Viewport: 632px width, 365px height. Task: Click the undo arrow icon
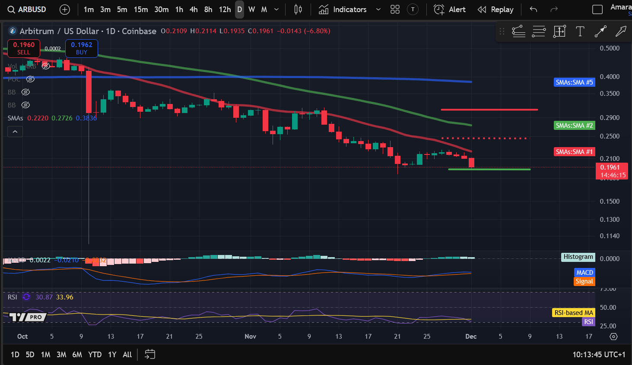(533, 9)
